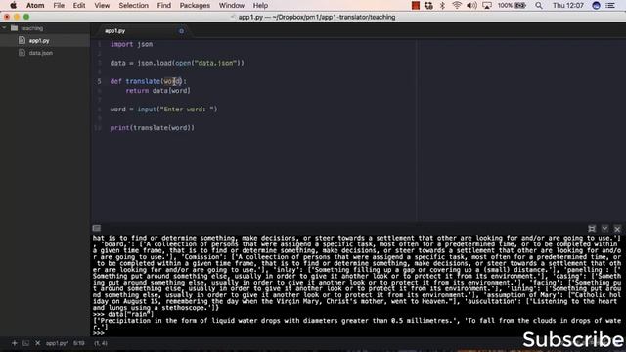Click the 100% battery indicator
This screenshot has width=626, height=352.
tap(512, 6)
